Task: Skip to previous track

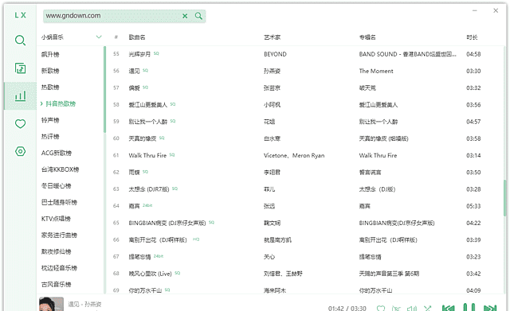Action: click(x=448, y=308)
